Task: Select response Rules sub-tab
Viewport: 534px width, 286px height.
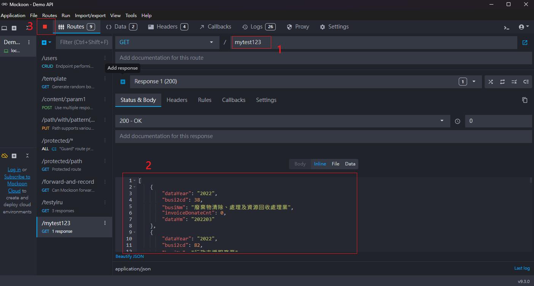Action: [x=205, y=100]
